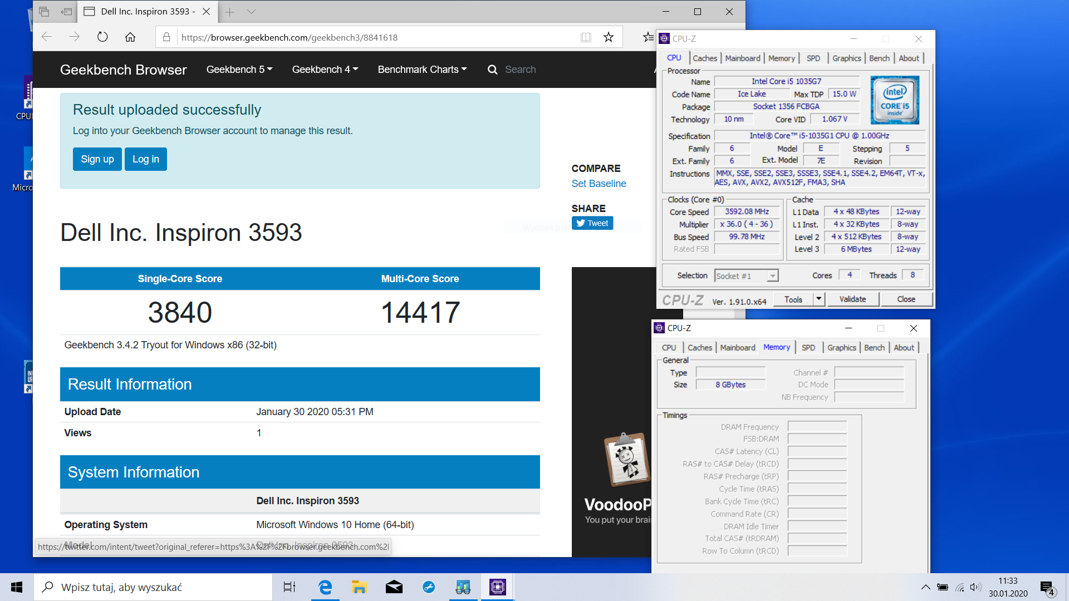The width and height of the screenshot is (1069, 601).
Task: Open Tools dropdown arrow in CPU-Z
Action: 818,299
